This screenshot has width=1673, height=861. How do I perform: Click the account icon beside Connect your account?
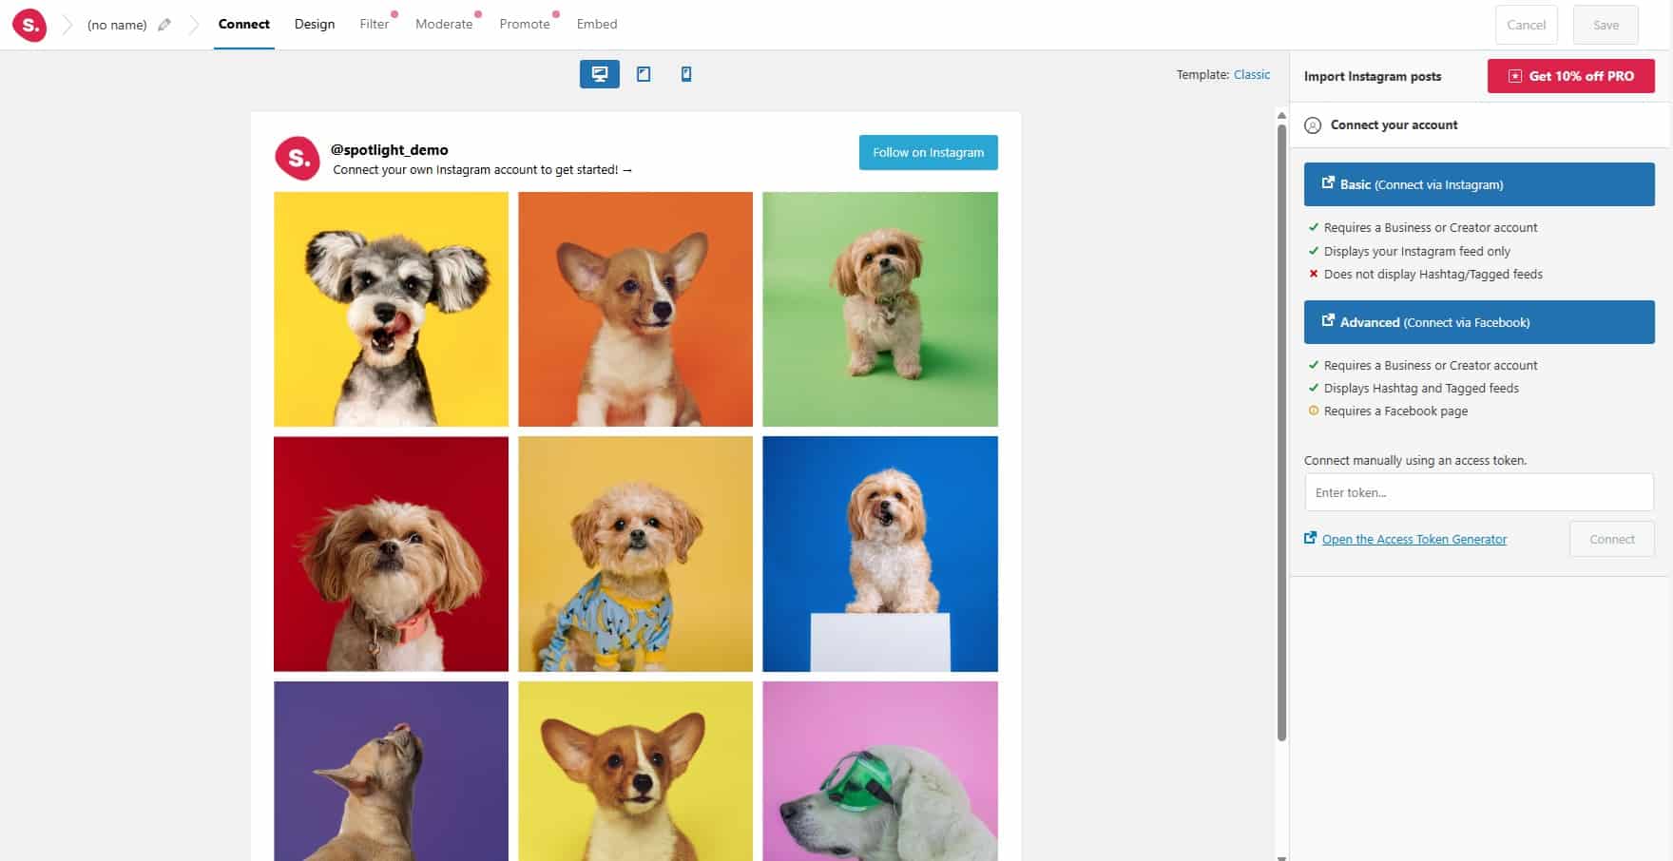tap(1315, 124)
